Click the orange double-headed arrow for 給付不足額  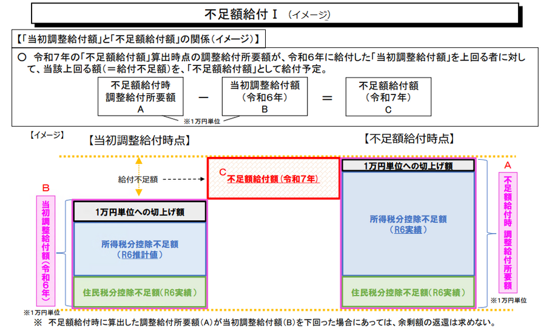point(138,176)
